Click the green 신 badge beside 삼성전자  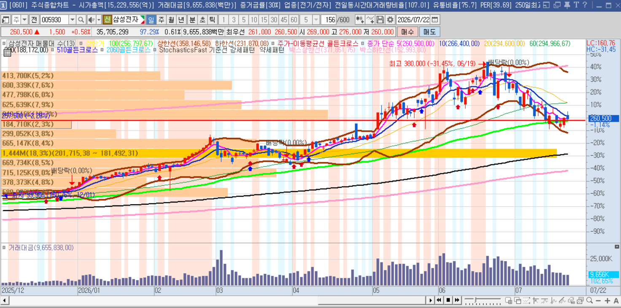107,20
